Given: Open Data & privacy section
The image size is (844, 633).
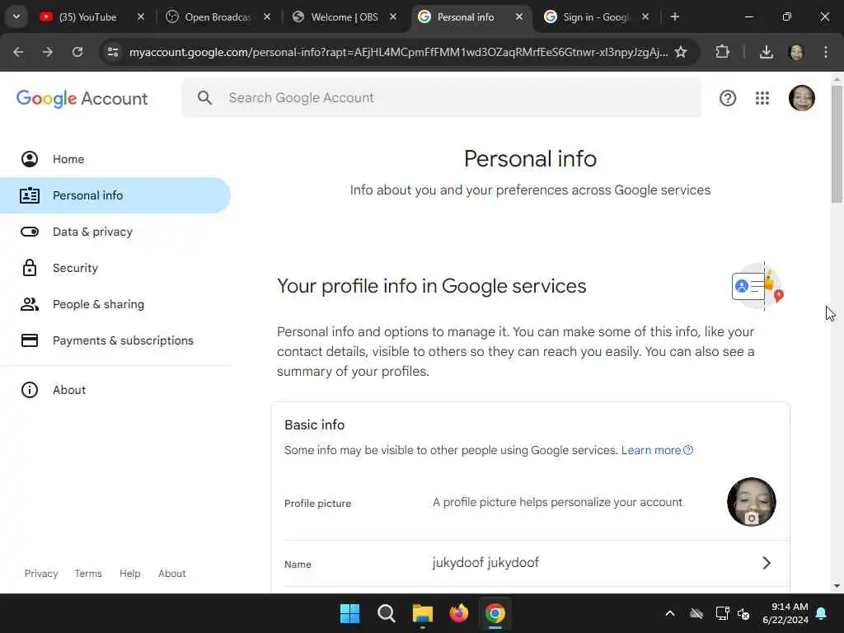Looking at the screenshot, I should tap(115, 232).
